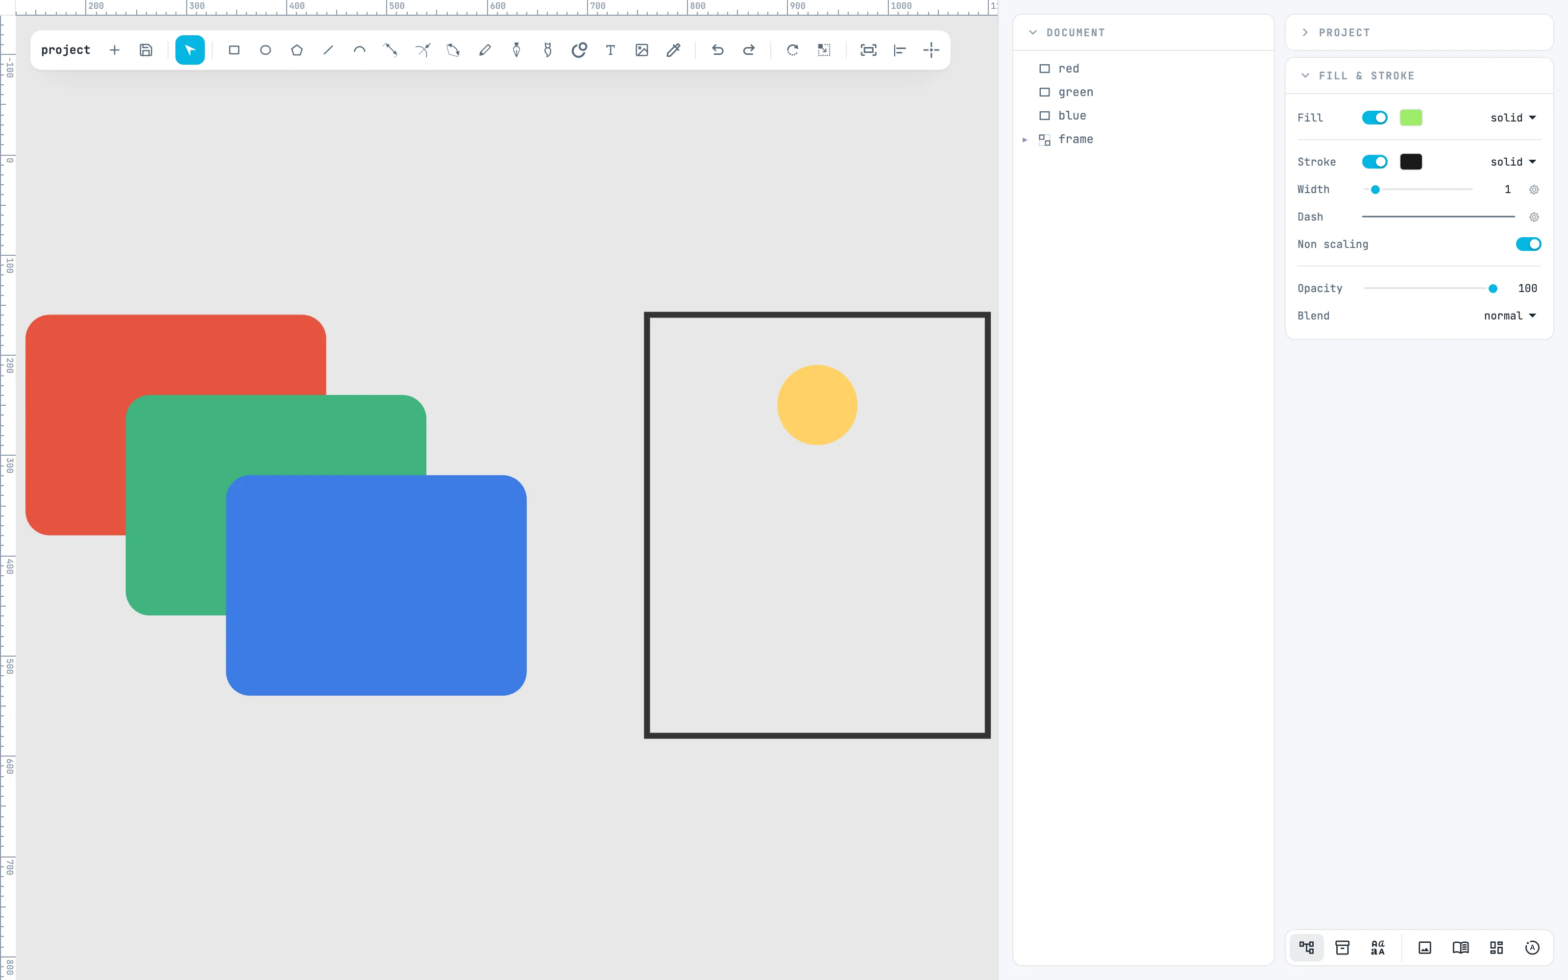The image size is (1568, 980).
Task: Expand the PROJECT panel
Action: [x=1305, y=32]
